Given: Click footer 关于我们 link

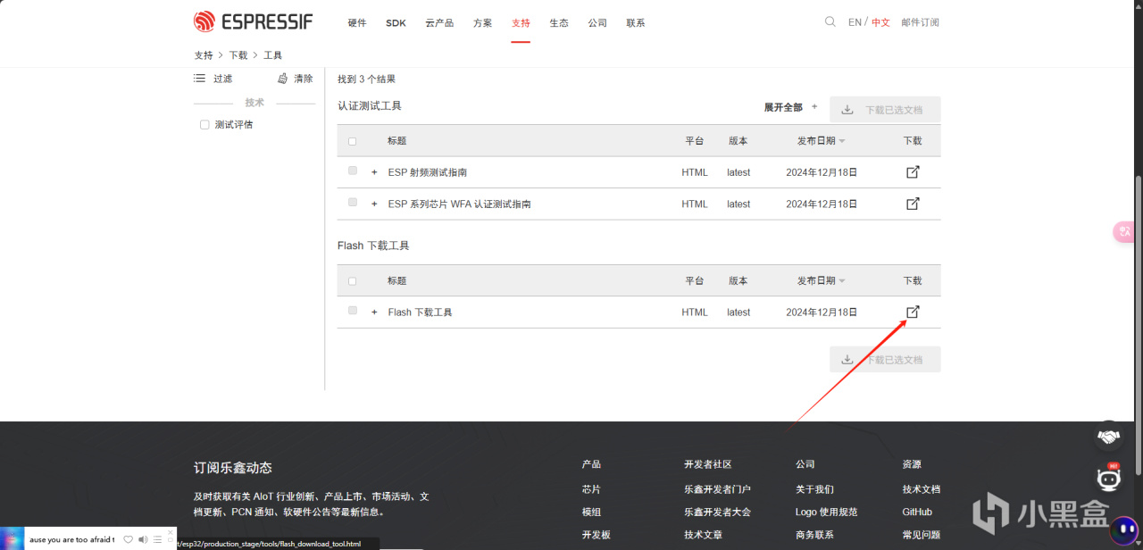Looking at the screenshot, I should pyautogui.click(x=814, y=489).
